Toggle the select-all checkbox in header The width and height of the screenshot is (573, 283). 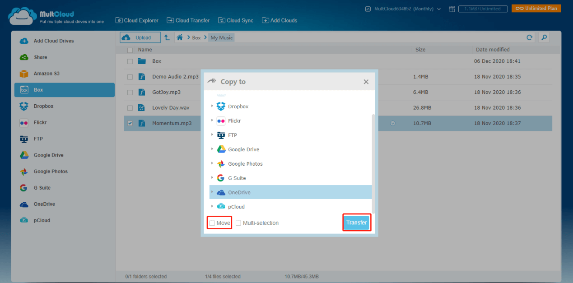click(130, 50)
